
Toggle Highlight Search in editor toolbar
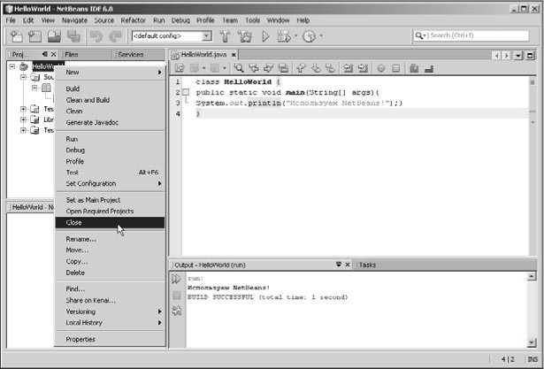(x=283, y=68)
